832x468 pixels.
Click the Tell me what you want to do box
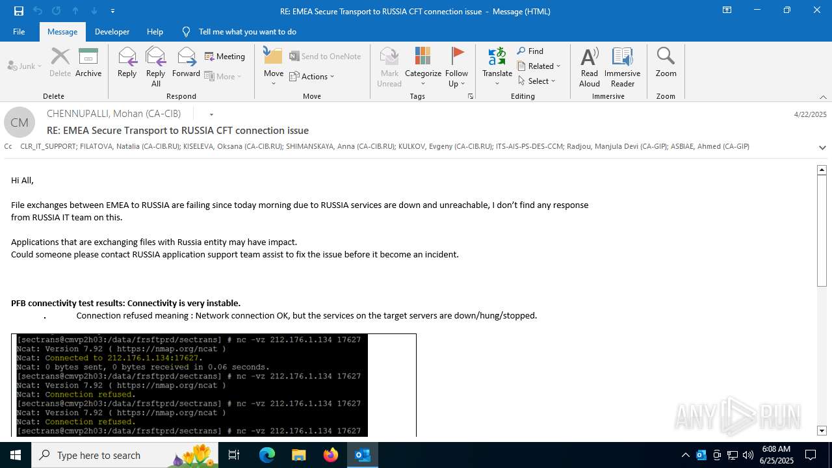[x=247, y=31]
